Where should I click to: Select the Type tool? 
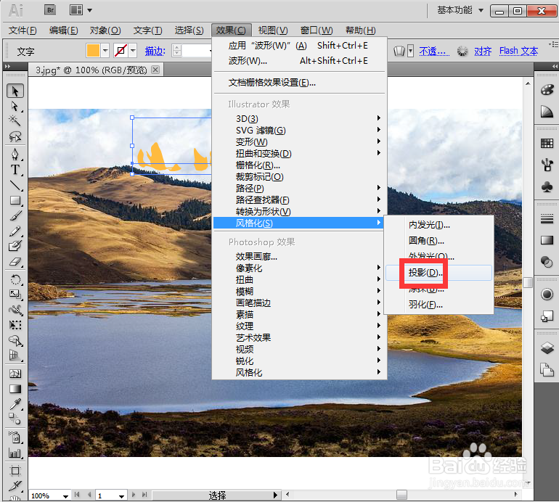click(15, 170)
